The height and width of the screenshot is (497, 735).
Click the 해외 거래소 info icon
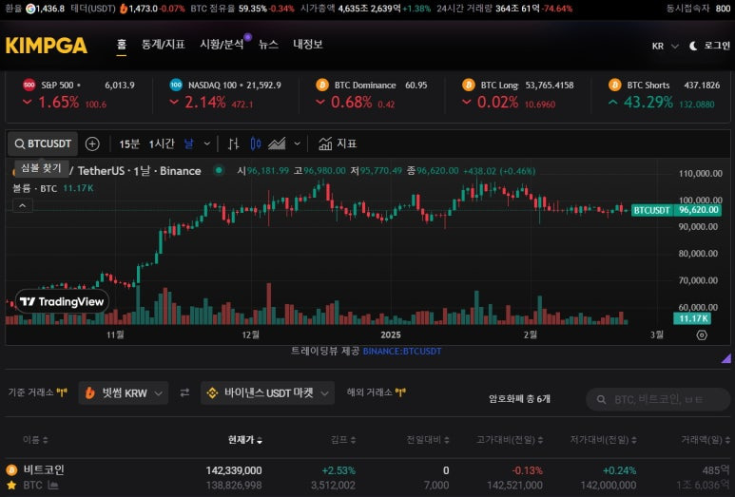(x=400, y=392)
